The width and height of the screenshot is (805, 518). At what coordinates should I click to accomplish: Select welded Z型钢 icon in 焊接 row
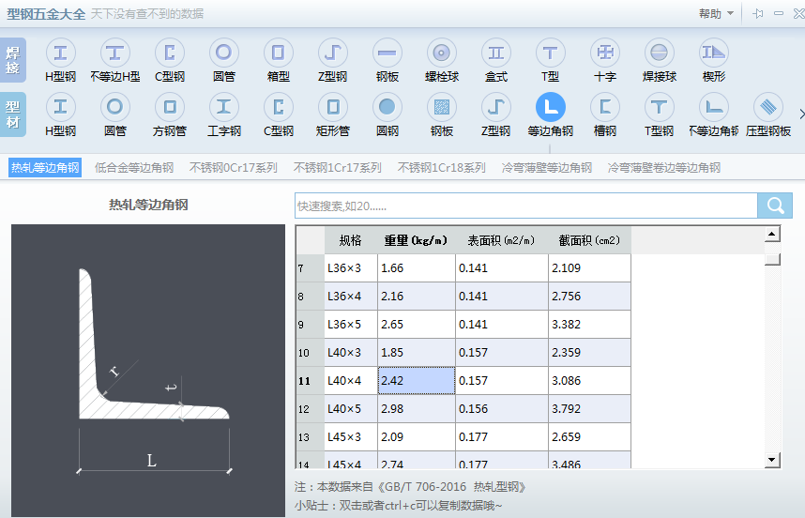[x=333, y=53]
